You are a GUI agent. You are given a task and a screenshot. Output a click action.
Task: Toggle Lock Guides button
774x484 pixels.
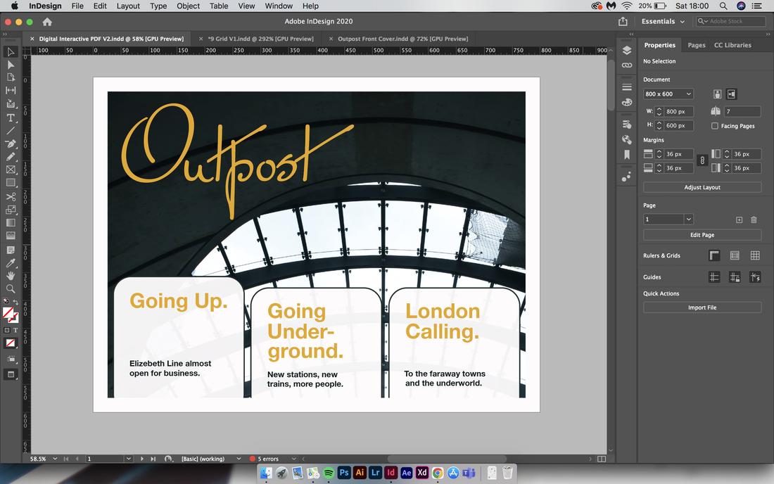tap(735, 277)
